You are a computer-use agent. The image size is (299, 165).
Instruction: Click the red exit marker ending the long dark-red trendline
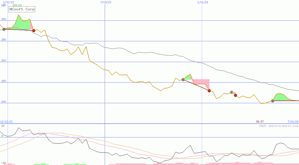[x=209, y=91]
